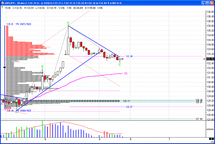
Task: Click the 02-06-09 date readout
Action: pyautogui.click(x=78, y=8)
